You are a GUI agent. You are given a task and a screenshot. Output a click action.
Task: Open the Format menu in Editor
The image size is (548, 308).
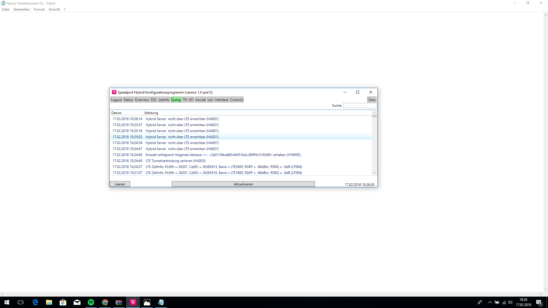pos(39,9)
